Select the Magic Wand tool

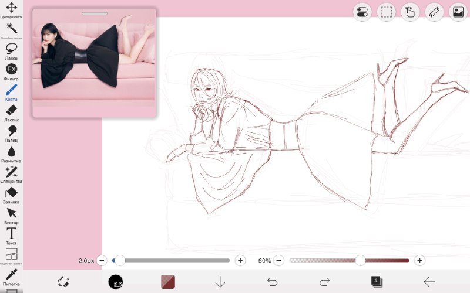(x=11, y=30)
